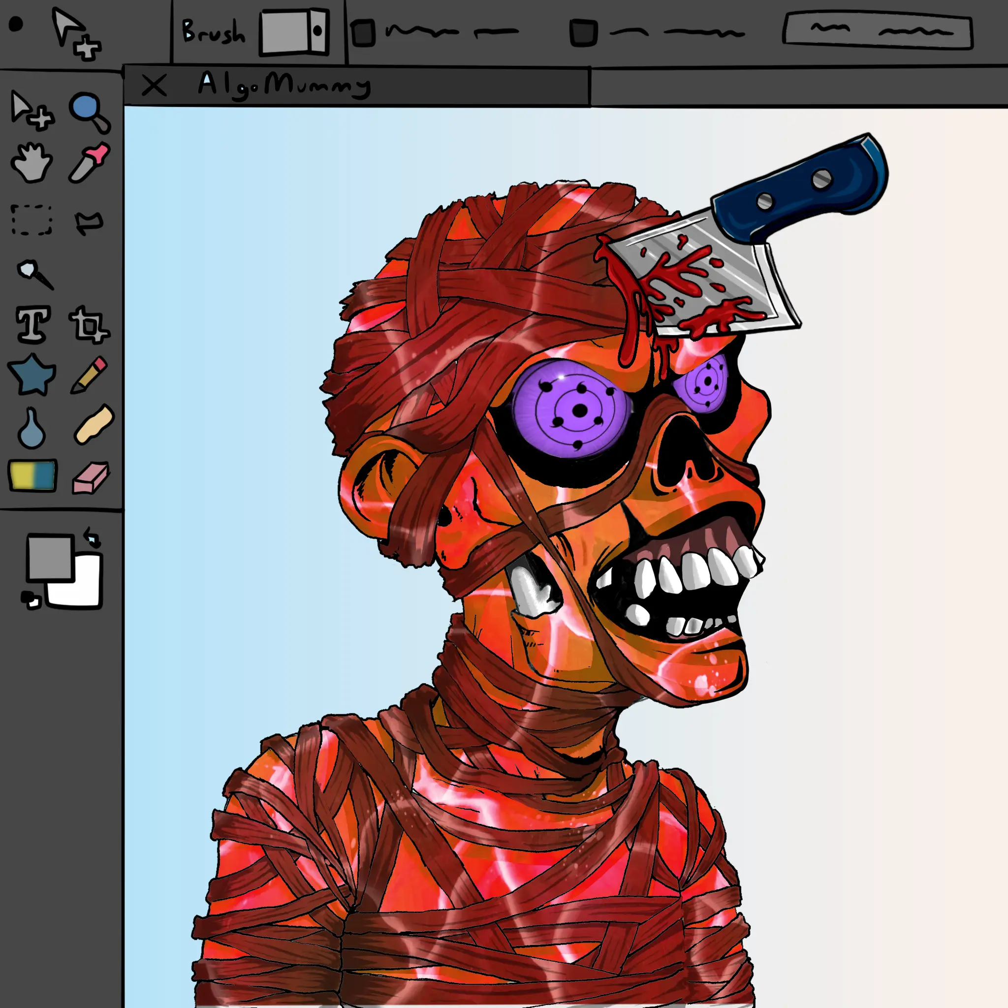
Task: Choose the Type tool
Action: [x=33, y=324]
